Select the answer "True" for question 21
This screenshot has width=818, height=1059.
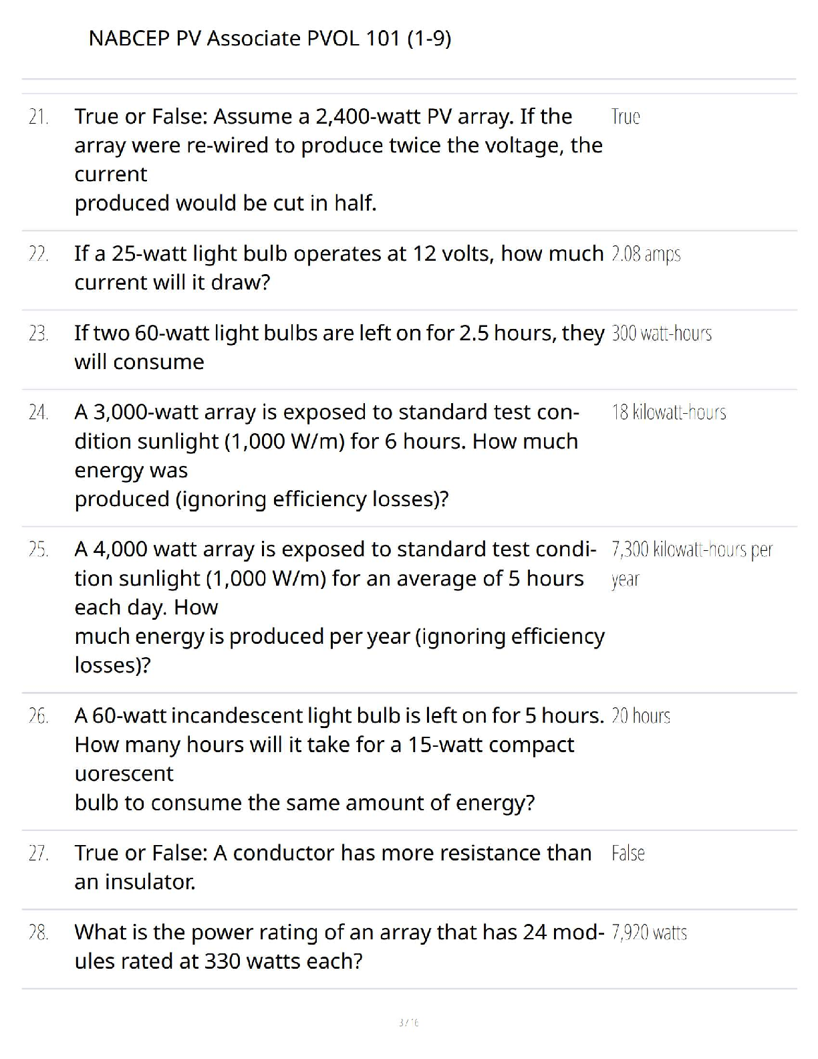coord(626,117)
